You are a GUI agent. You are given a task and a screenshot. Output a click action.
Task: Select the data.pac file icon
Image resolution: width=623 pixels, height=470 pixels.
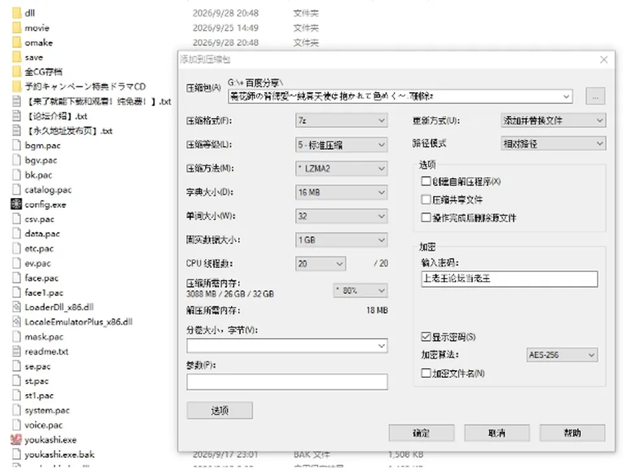(17, 234)
